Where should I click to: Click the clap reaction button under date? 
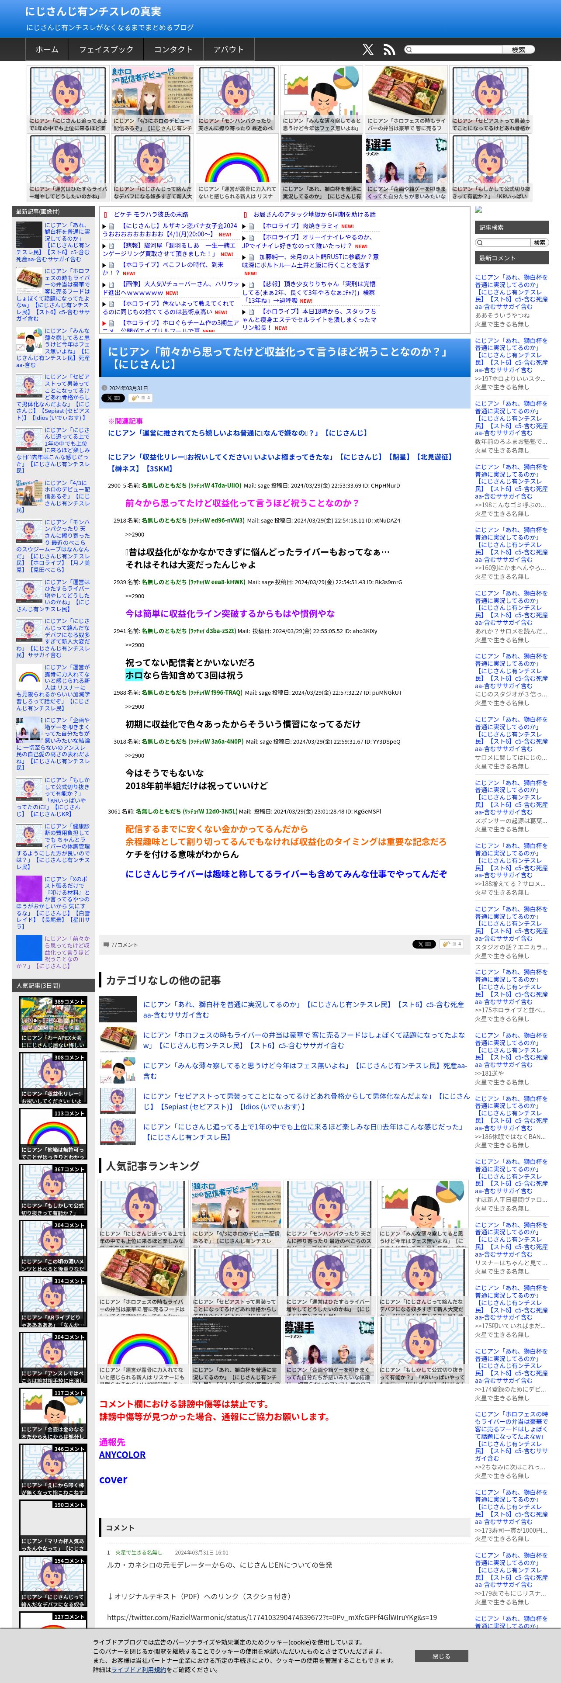point(140,398)
